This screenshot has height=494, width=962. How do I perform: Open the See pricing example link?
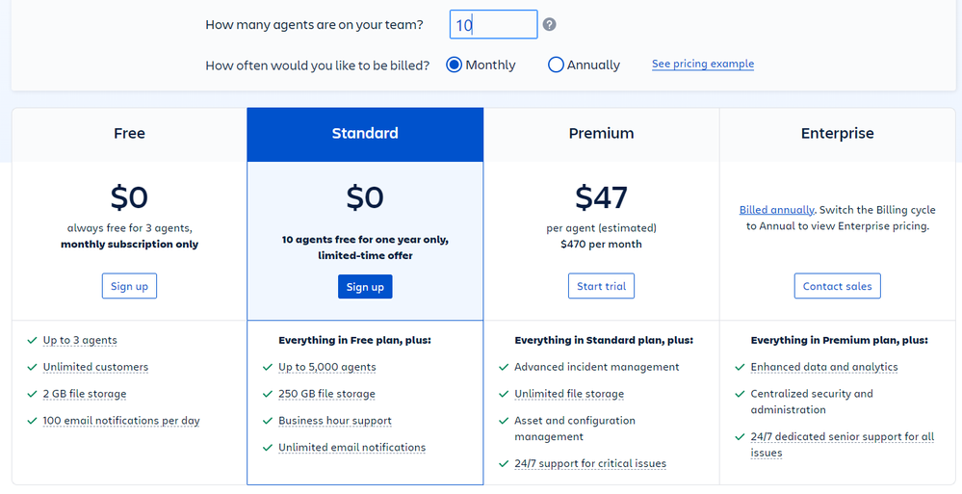[703, 65]
